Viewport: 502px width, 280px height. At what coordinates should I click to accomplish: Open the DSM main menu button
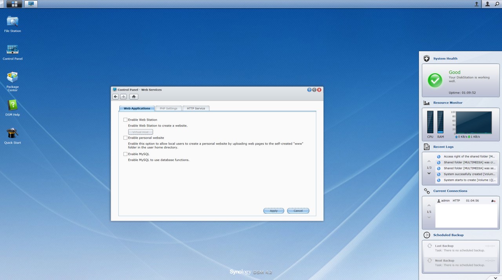pos(15,4)
